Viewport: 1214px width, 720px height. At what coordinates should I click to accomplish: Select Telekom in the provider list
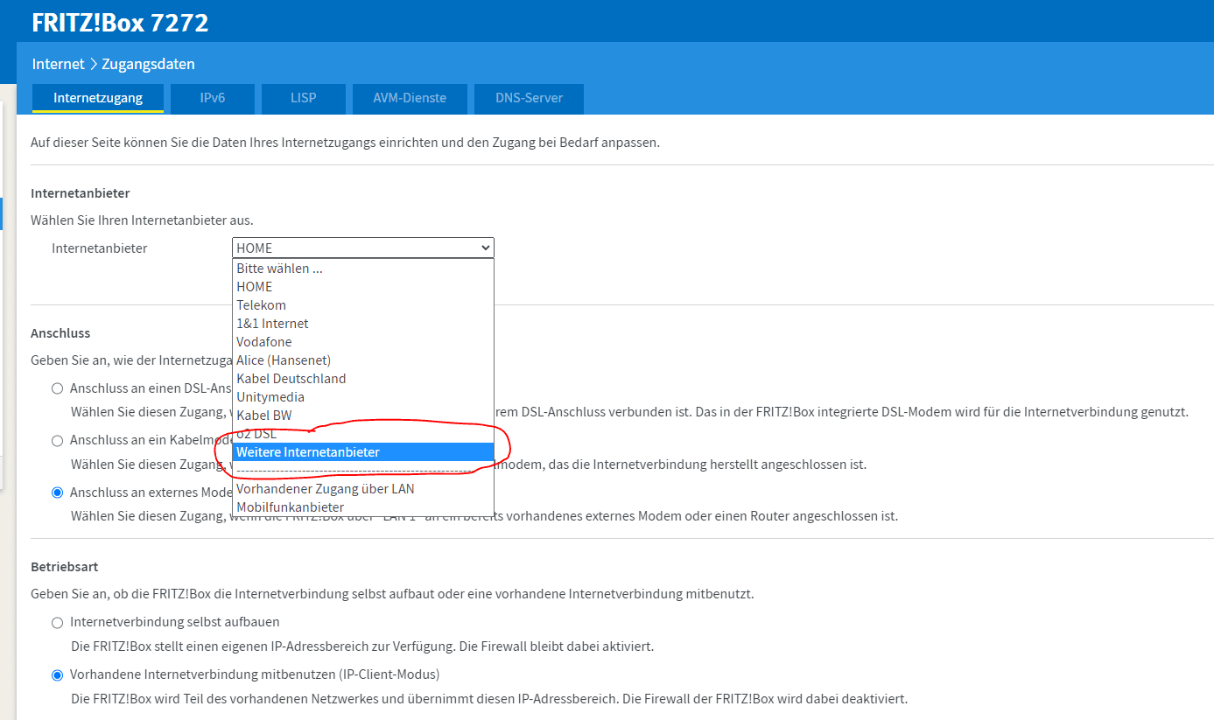(x=363, y=305)
